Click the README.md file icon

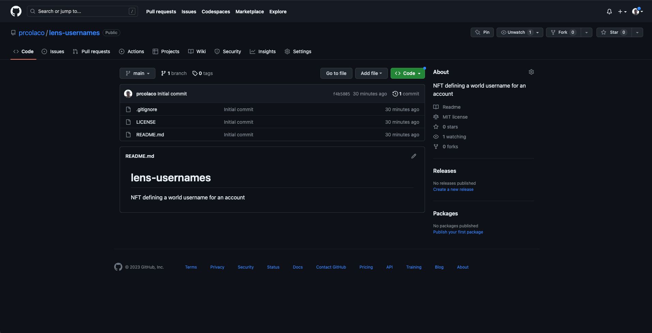(128, 135)
